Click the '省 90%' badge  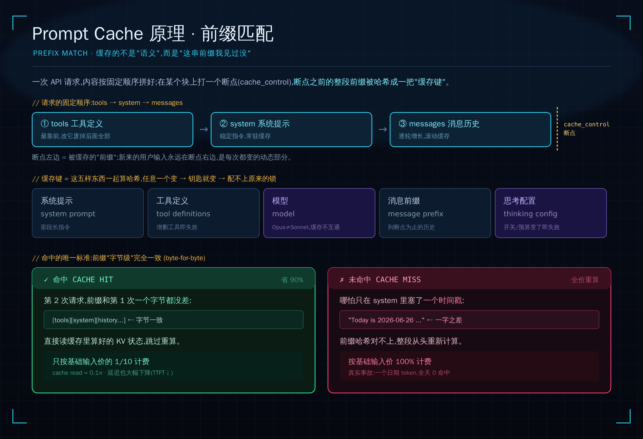pos(292,280)
